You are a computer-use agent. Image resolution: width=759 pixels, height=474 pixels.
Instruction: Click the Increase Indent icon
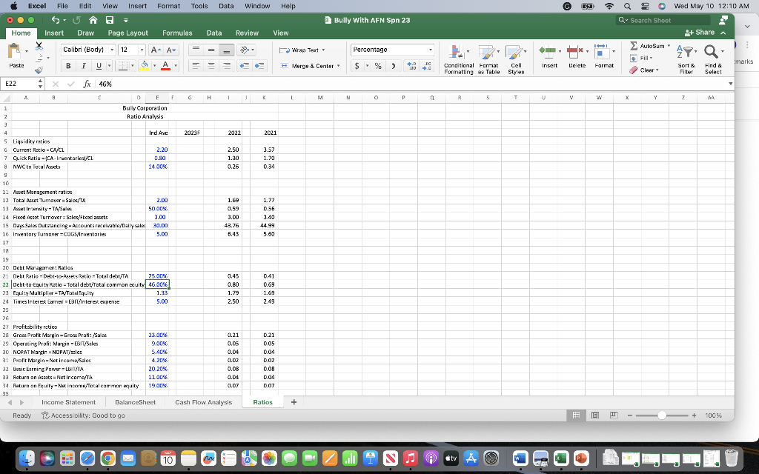pos(260,66)
